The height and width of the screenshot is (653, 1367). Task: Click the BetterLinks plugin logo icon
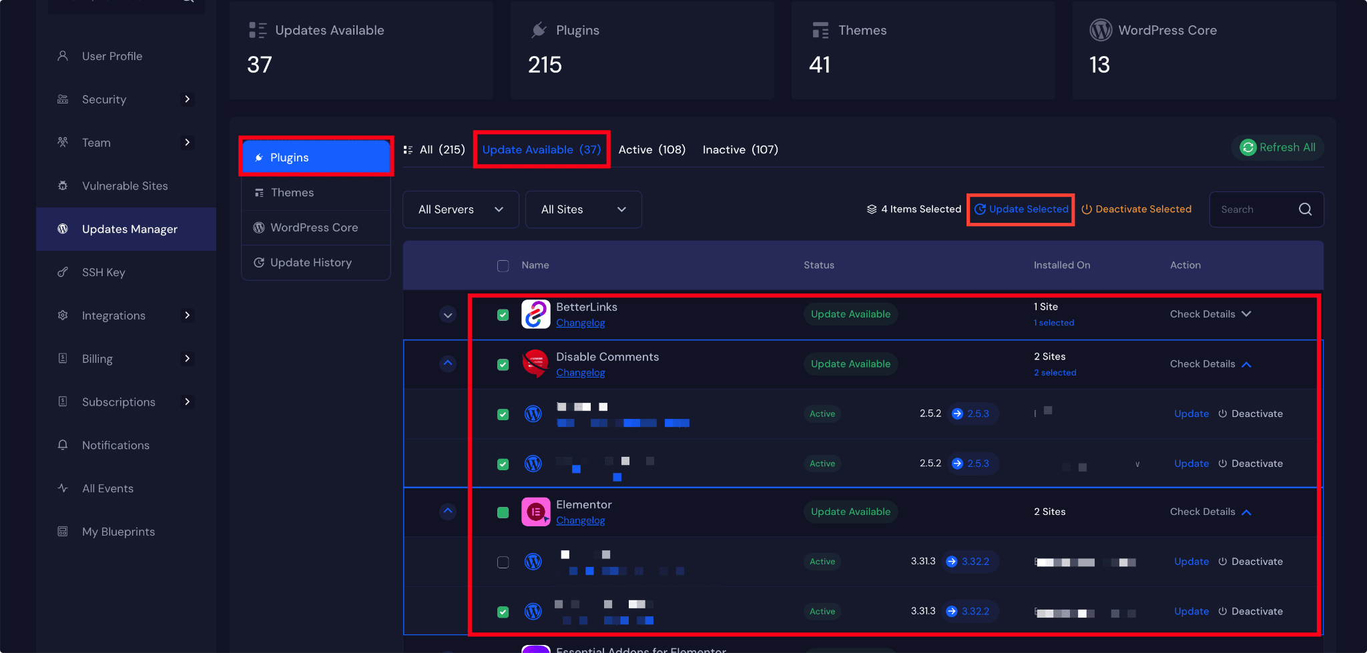coord(535,314)
